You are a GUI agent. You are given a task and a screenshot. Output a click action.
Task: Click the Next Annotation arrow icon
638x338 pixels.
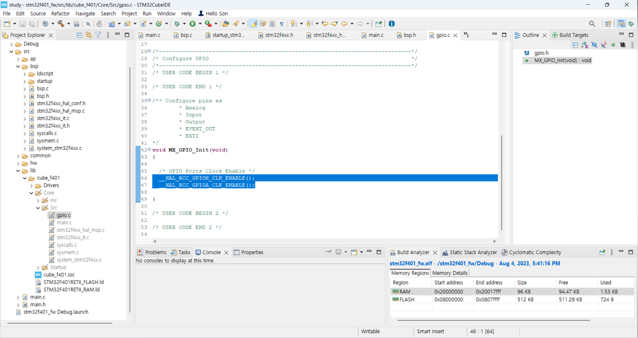293,24
